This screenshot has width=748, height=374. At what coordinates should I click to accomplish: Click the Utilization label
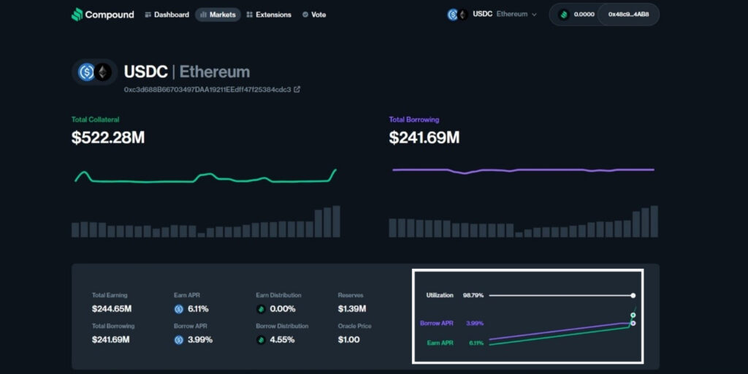(440, 295)
